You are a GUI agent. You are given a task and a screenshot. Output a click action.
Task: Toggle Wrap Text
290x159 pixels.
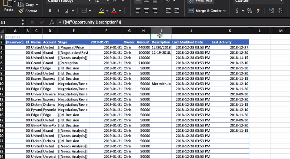click(200, 1)
